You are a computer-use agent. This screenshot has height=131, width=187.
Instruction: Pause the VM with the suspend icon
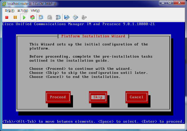15,18
